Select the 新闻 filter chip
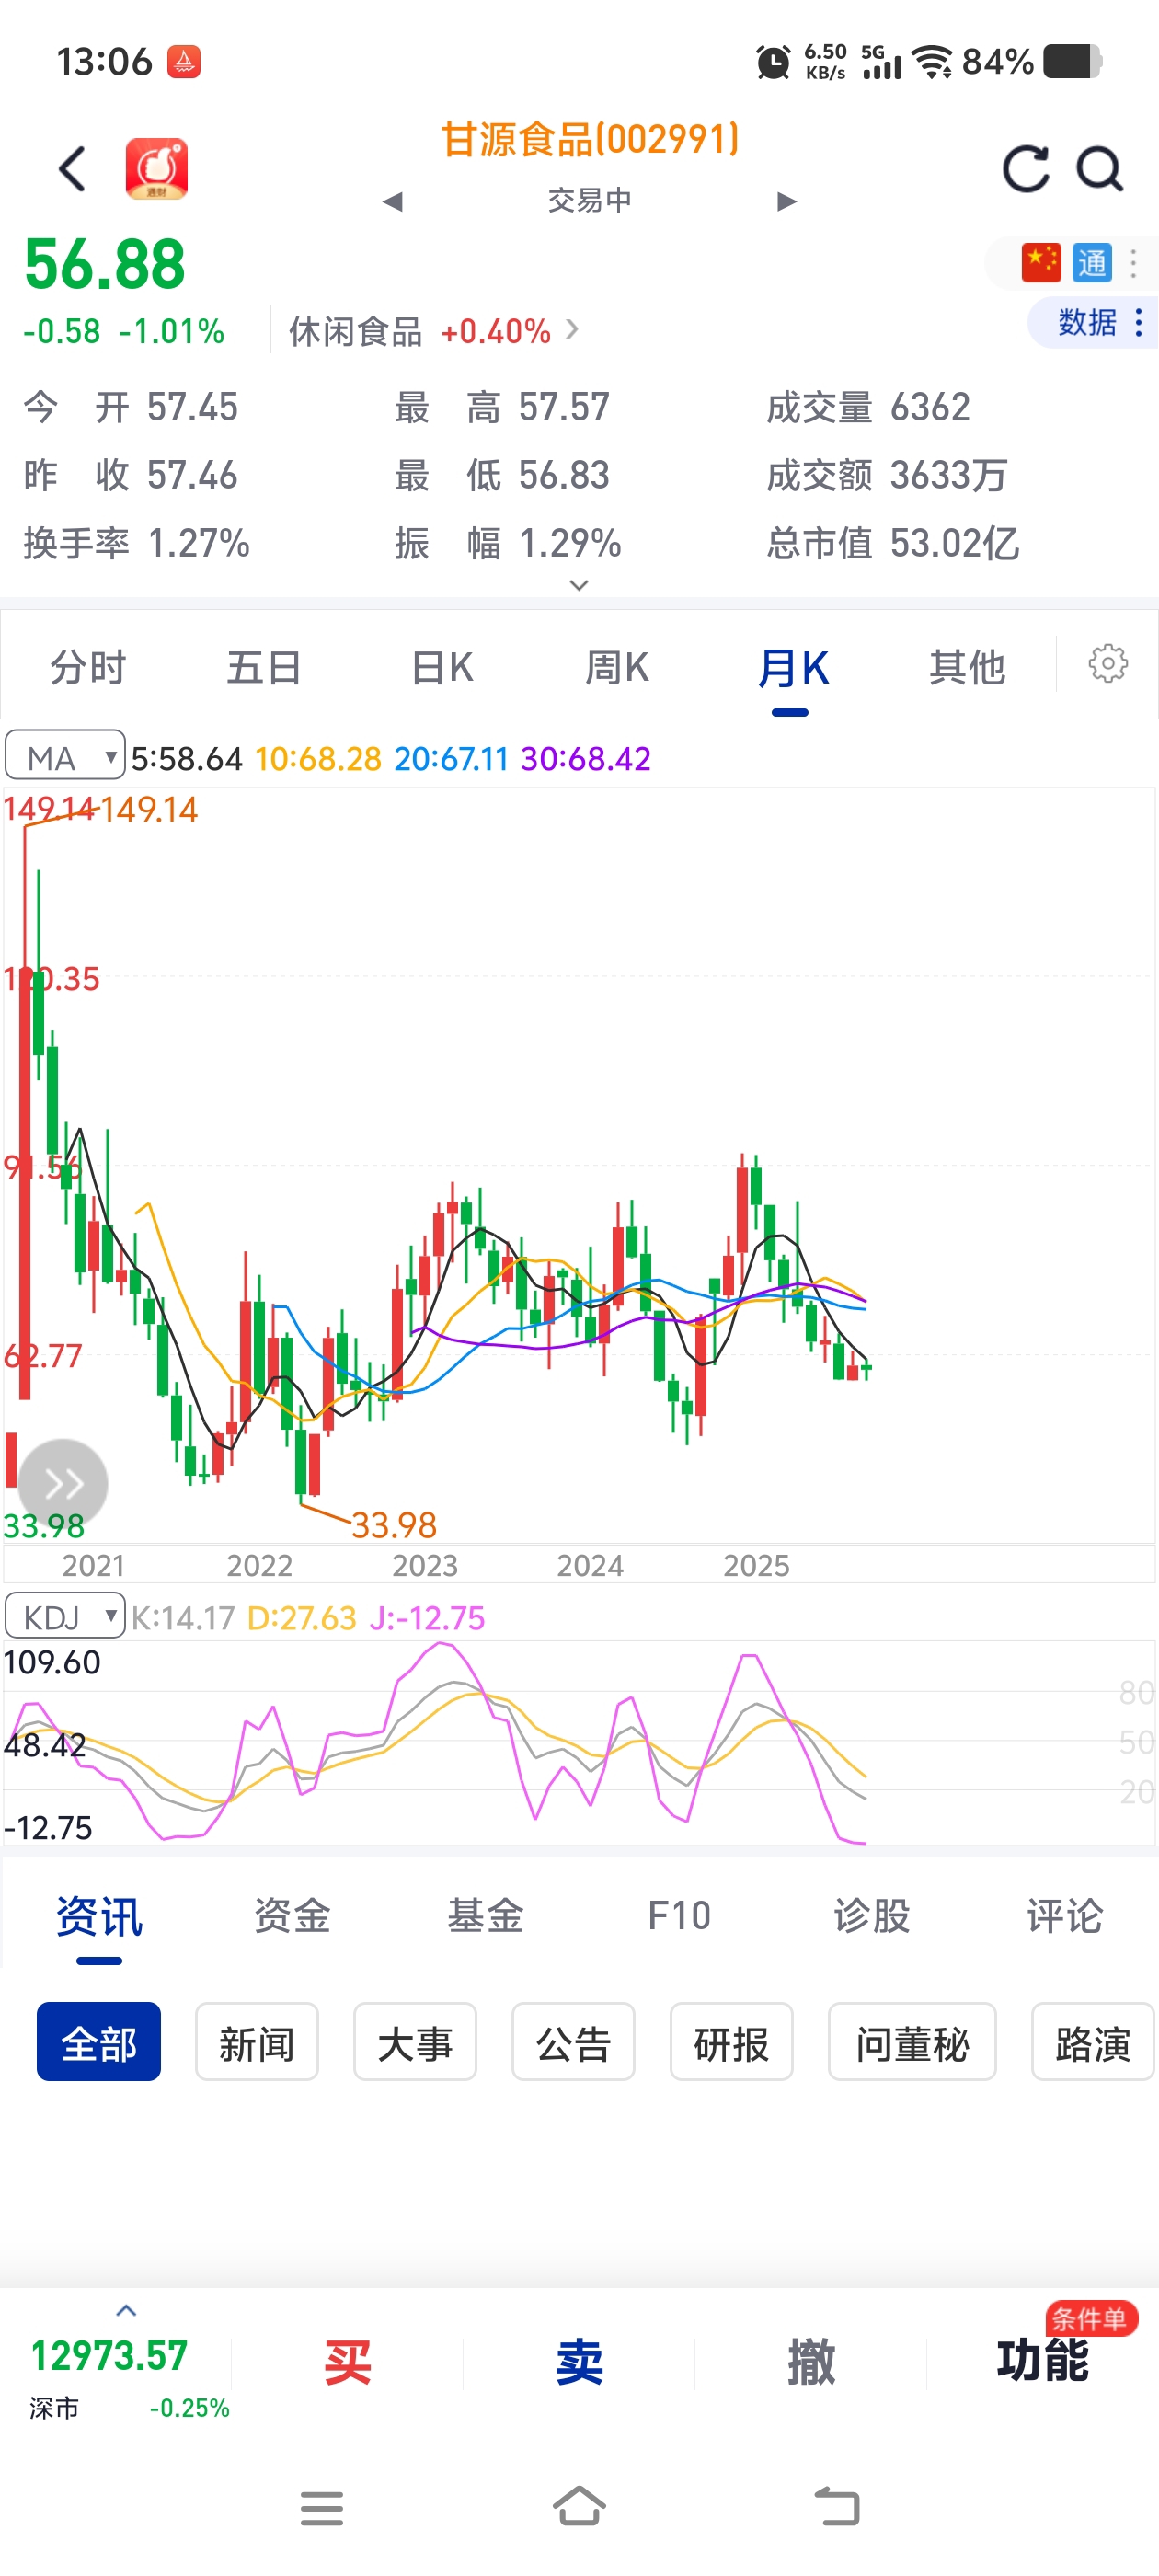 (257, 2042)
